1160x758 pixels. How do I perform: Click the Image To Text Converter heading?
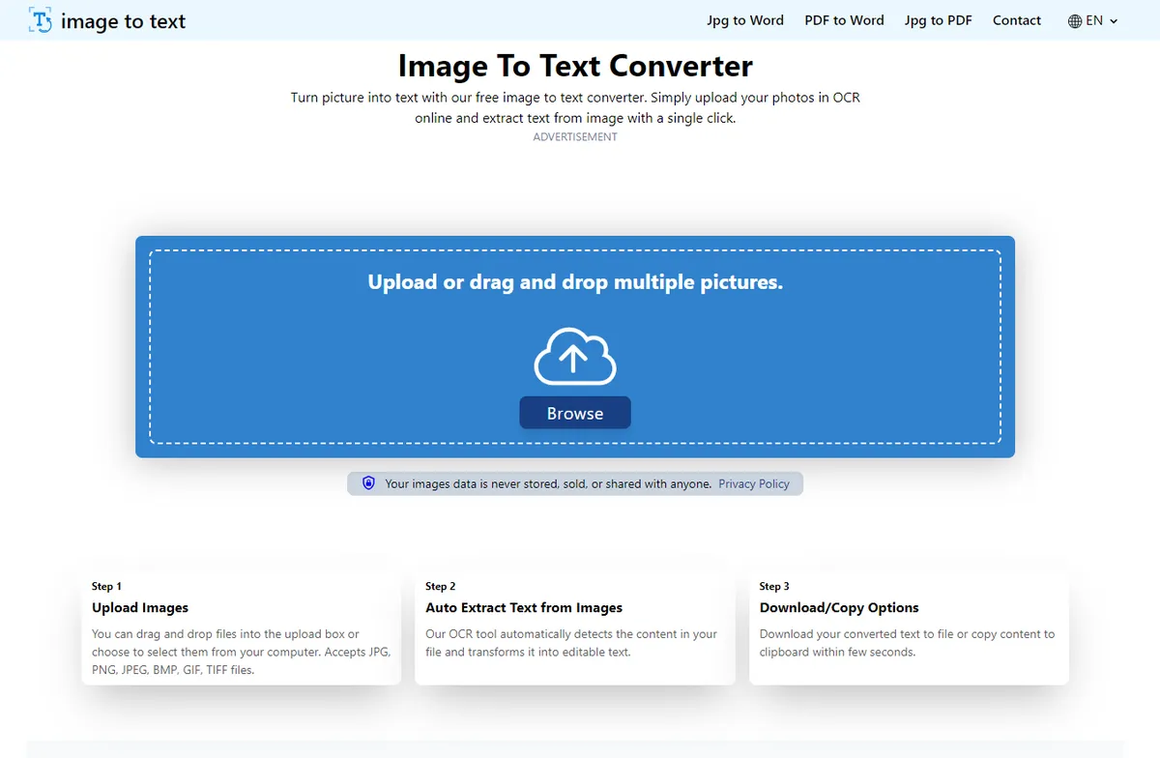pyautogui.click(x=574, y=66)
